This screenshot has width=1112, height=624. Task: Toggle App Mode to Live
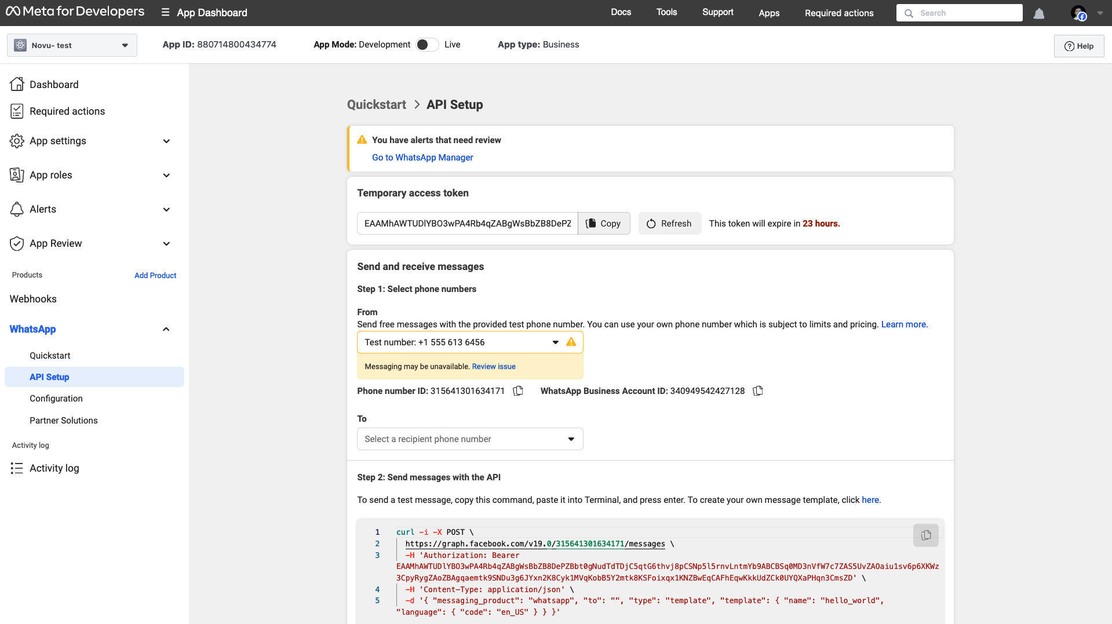427,45
